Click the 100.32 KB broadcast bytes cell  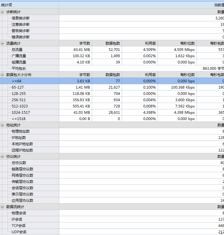[x=76, y=56]
